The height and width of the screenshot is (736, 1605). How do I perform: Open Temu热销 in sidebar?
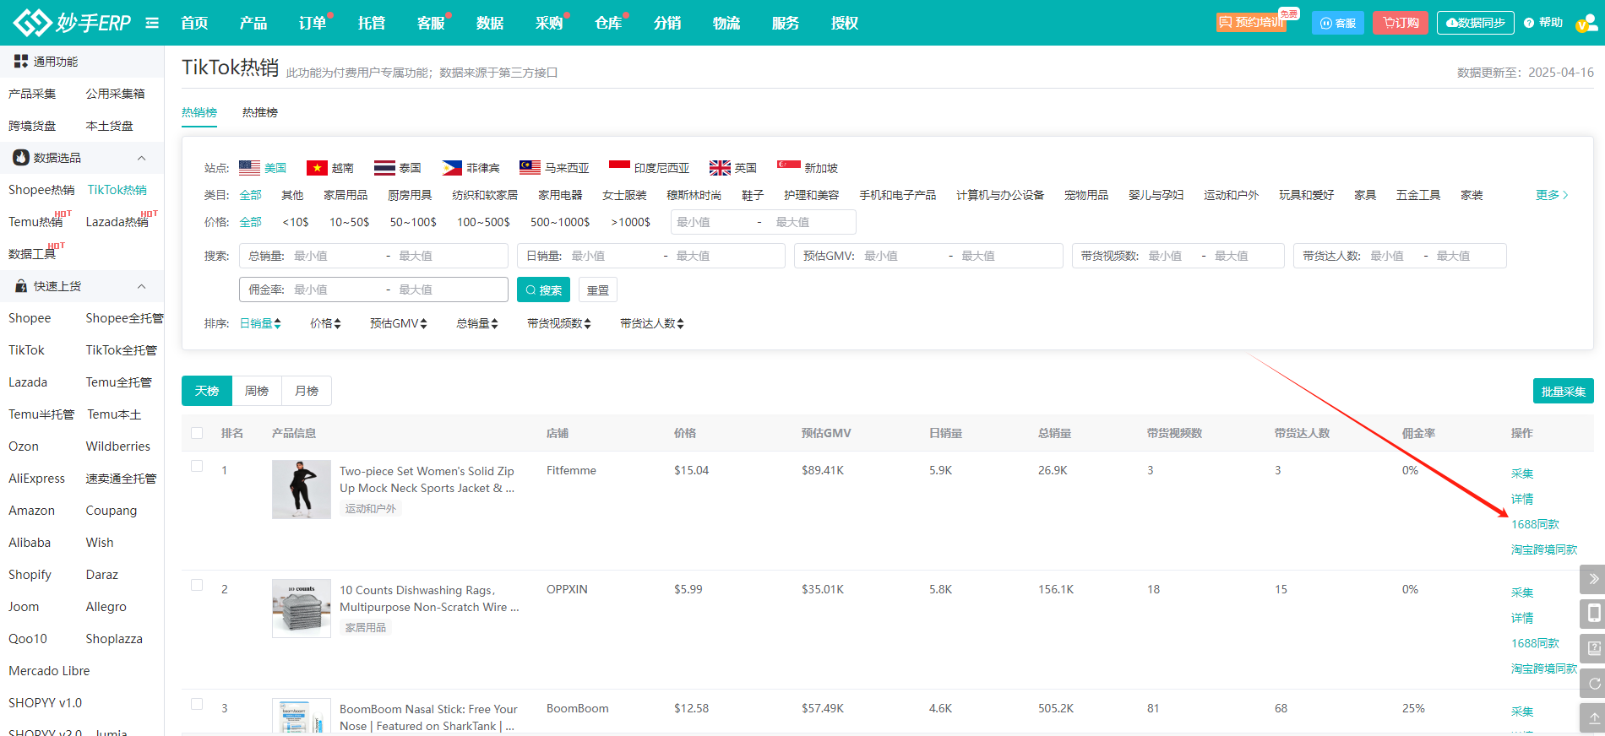(x=35, y=222)
